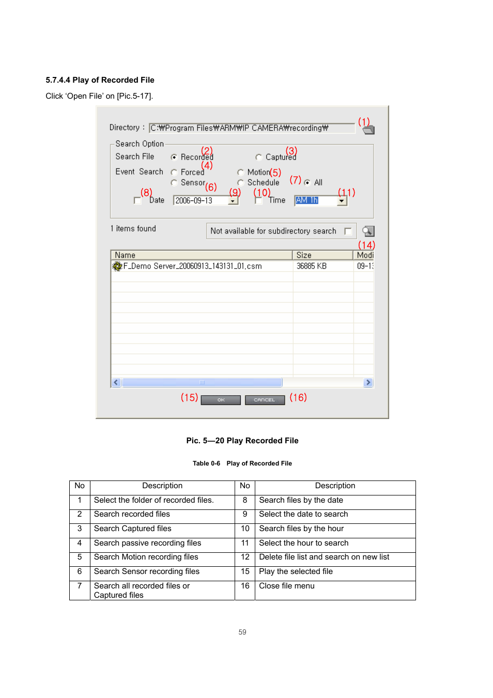Select the Motion event search option

point(241,172)
